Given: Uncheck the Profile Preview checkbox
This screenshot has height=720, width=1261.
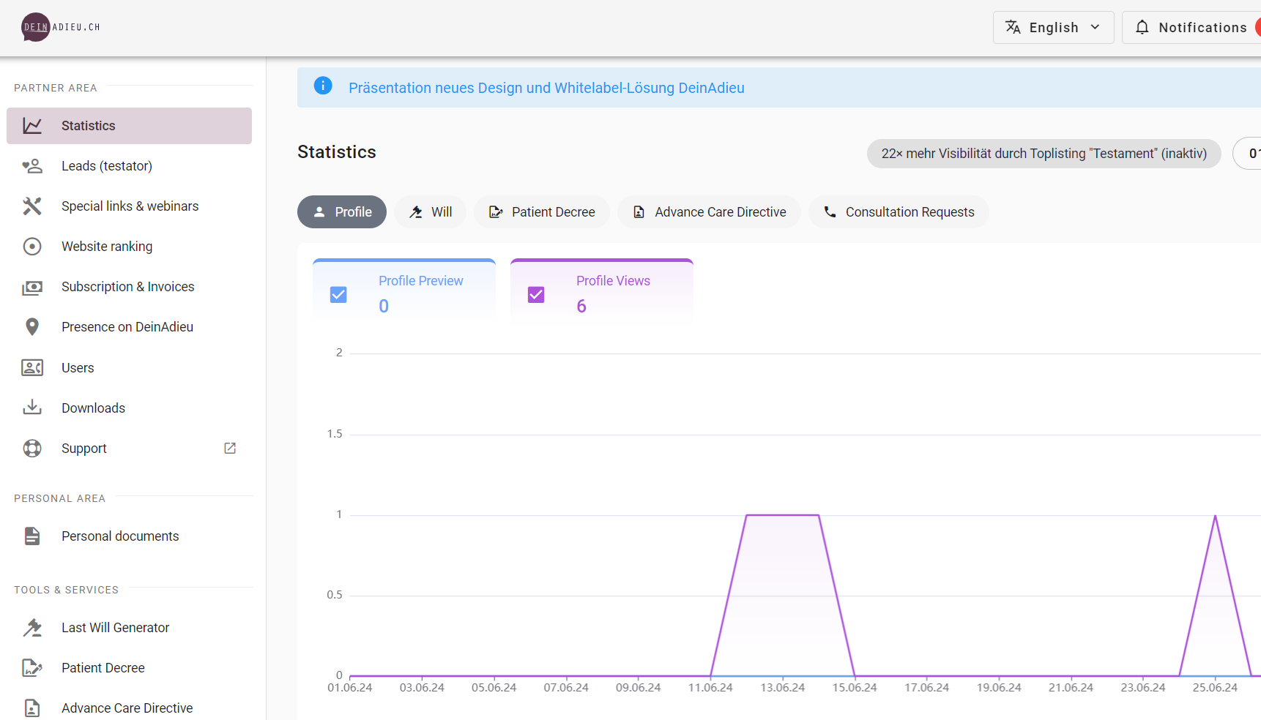Looking at the screenshot, I should (338, 295).
